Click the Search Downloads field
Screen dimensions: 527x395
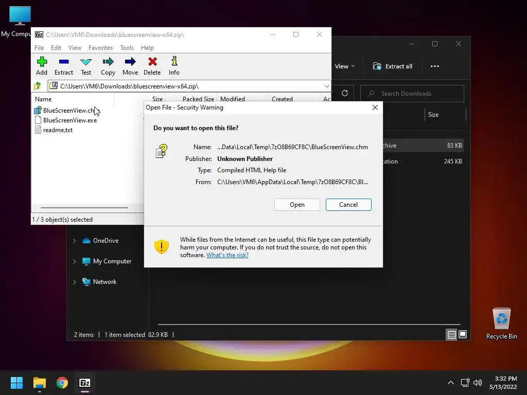pyautogui.click(x=412, y=94)
